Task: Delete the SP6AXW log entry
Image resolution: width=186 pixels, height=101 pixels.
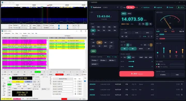Action: click(182, 84)
